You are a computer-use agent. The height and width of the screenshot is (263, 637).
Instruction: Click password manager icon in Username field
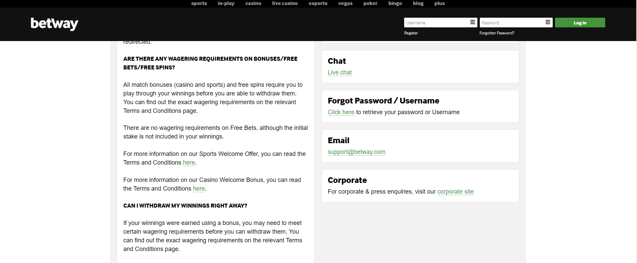pyautogui.click(x=472, y=22)
